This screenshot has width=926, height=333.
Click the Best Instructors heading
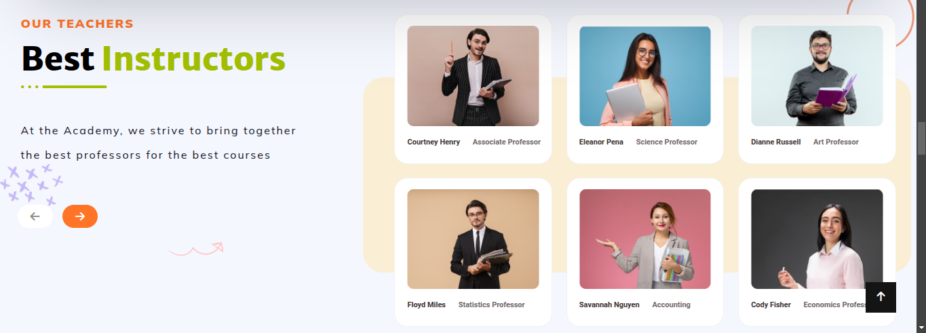pos(153,58)
